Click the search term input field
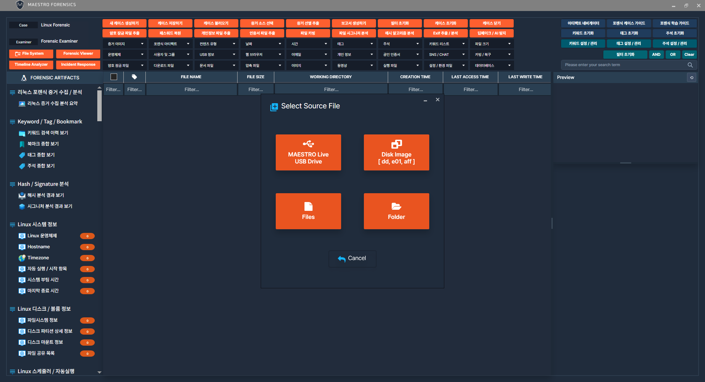Image resolution: width=705 pixels, height=382 pixels. 624,65
